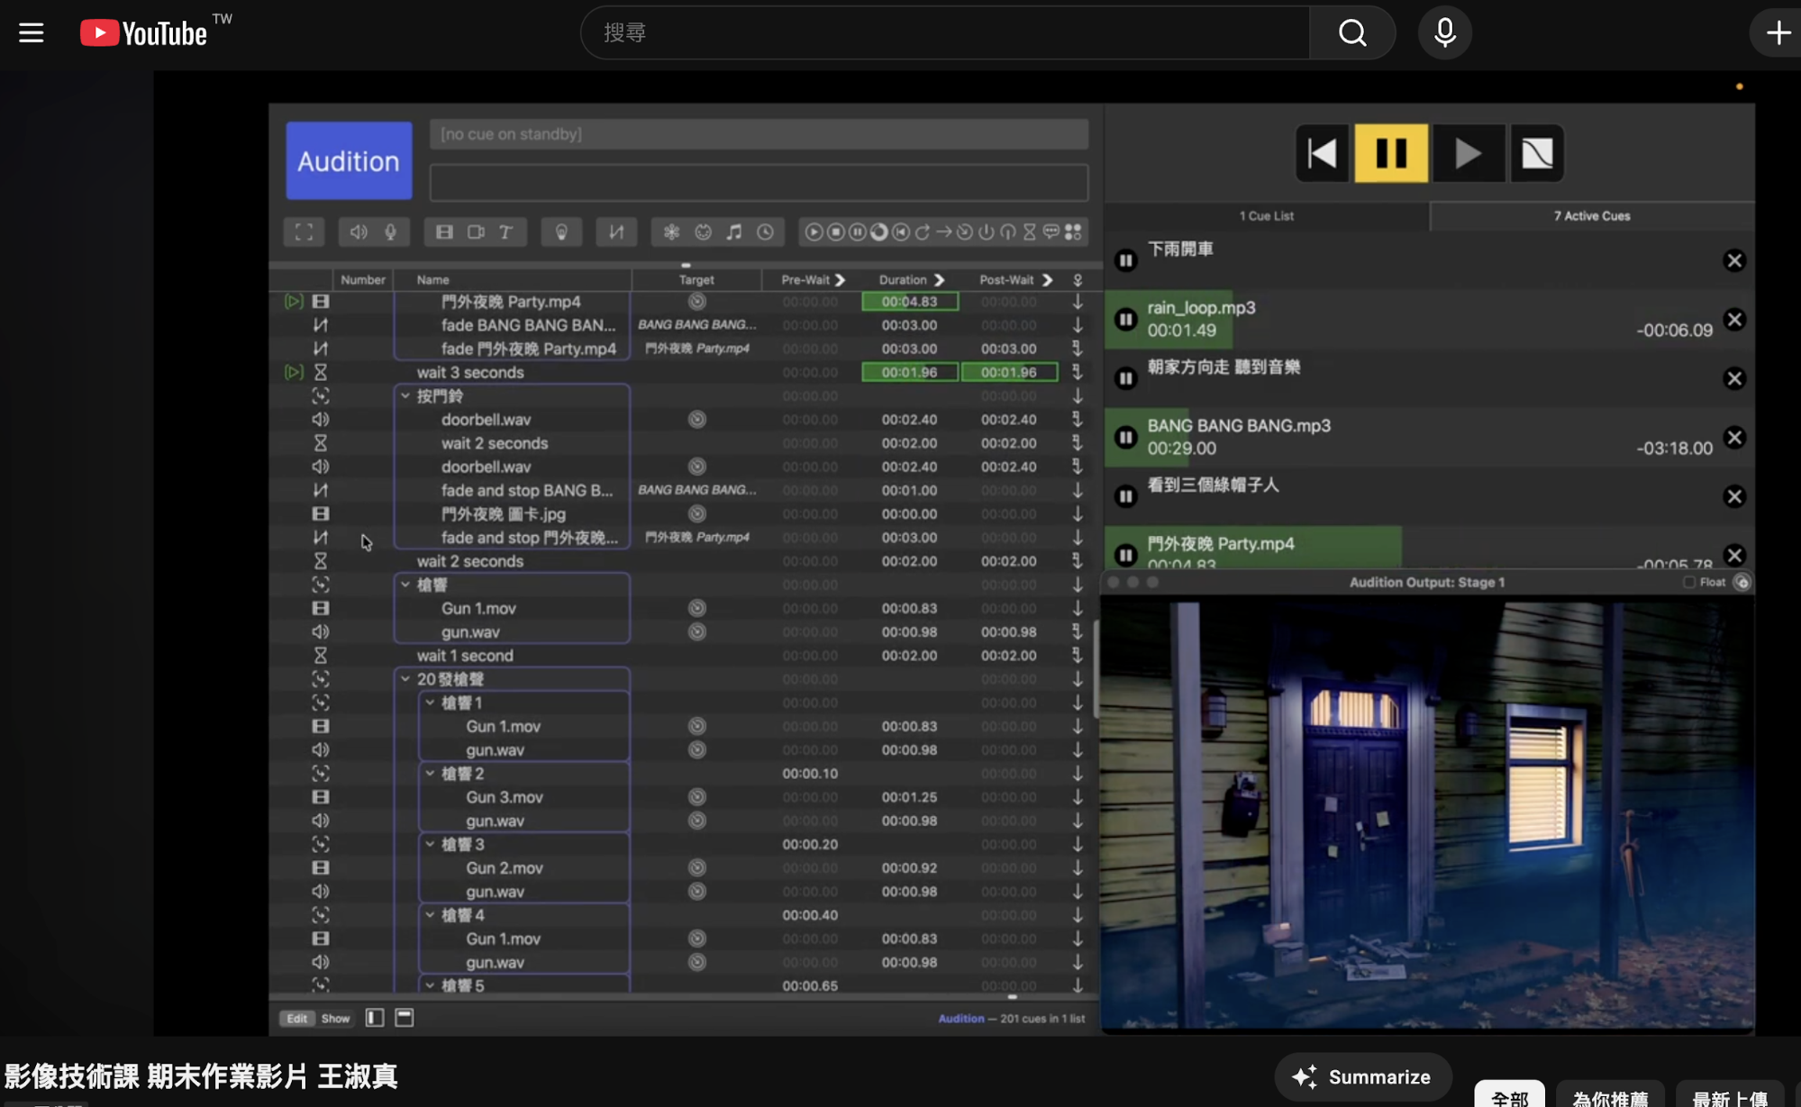
Task: Add a Wait cue (hourglass toolbar icon)
Action: coord(1029,232)
